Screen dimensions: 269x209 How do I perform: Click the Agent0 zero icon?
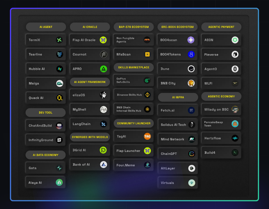[x=235, y=69]
